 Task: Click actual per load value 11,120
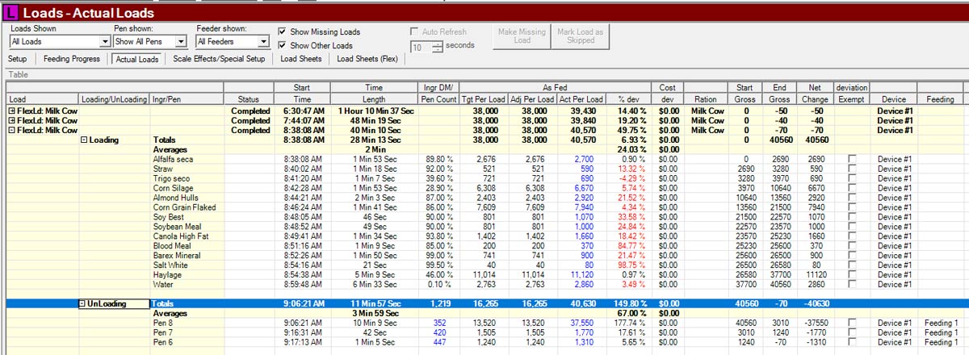(x=580, y=275)
